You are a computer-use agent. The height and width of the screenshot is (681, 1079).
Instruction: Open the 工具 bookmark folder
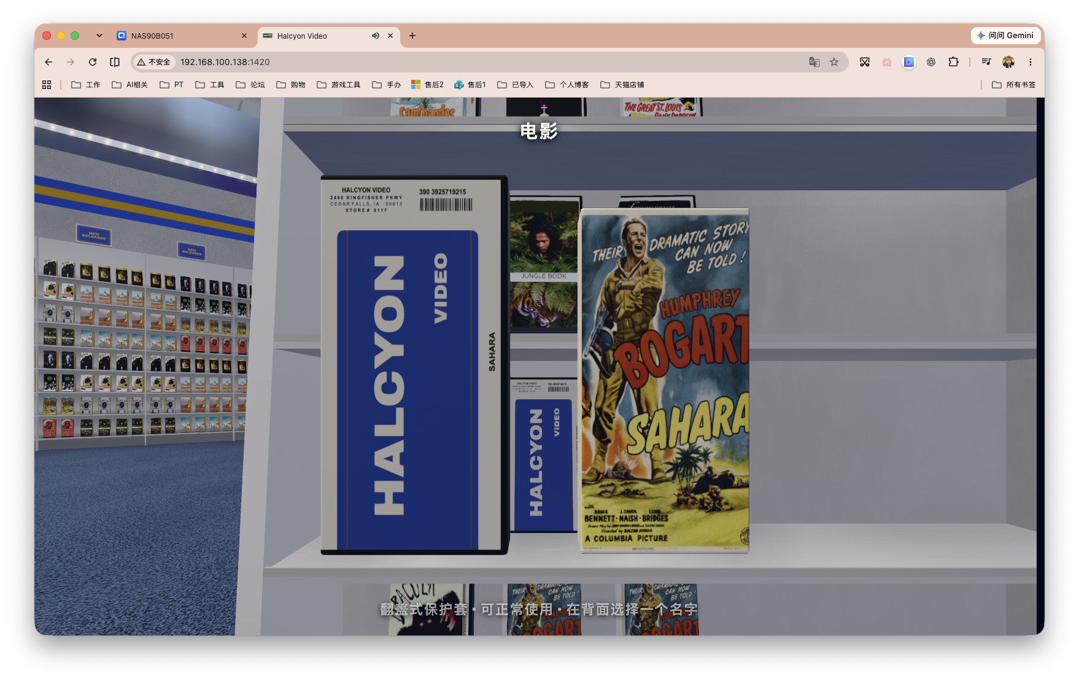(210, 85)
